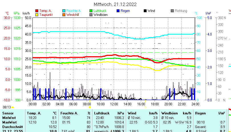Viewport: 231px width, 132px height.
Task: Click the chart title Mittwoch, 21.12.2022
Action: coord(115,4)
